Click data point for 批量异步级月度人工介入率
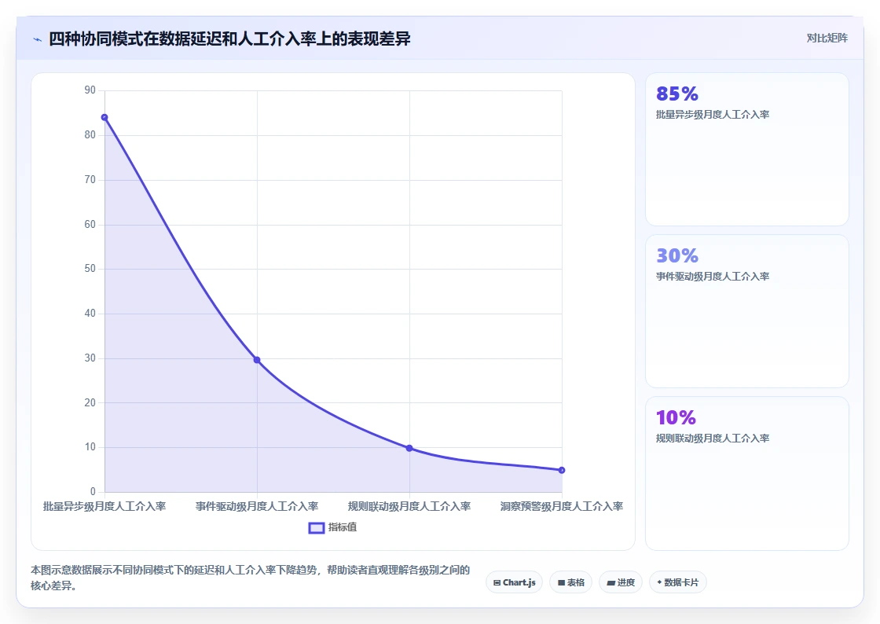The height and width of the screenshot is (624, 880). 104,117
